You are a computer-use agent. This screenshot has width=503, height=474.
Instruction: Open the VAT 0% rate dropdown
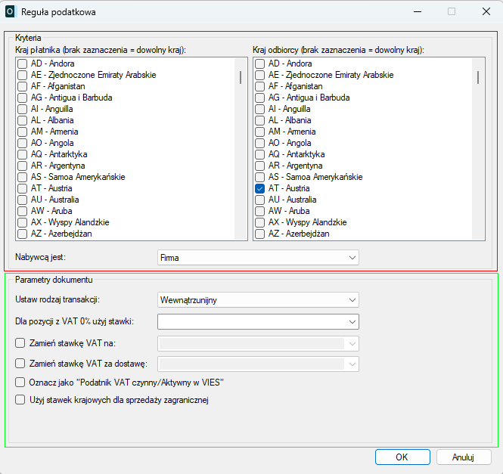point(258,322)
